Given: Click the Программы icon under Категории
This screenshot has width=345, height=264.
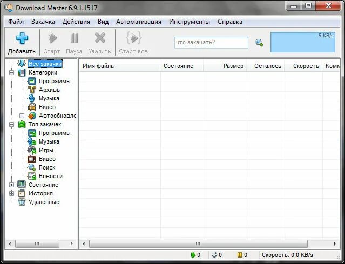Looking at the screenshot, I should [x=32, y=81].
